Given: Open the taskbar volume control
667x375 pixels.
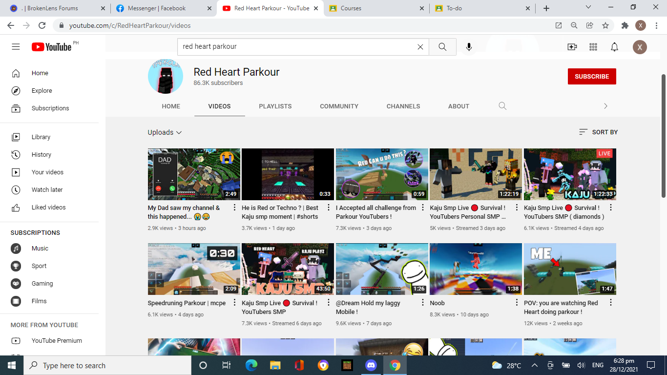Looking at the screenshot, I should (x=581, y=365).
